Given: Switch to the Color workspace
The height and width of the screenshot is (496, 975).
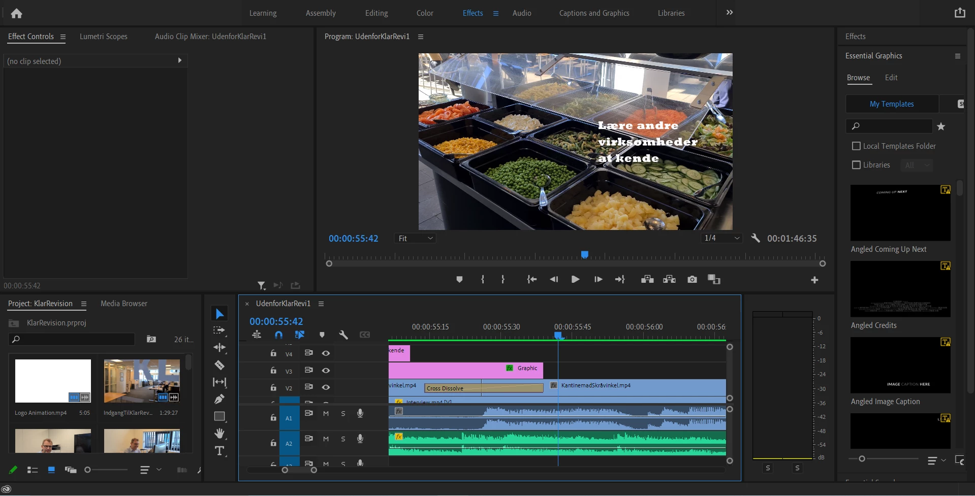Looking at the screenshot, I should (x=425, y=13).
